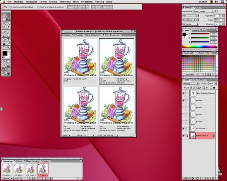The image size is (227, 181).
Task: Click the droplet icon in Ottimizza panel
Action: click(x=216, y=11)
